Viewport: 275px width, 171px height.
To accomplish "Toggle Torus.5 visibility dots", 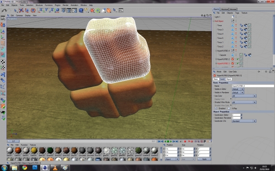I will click(236, 38).
